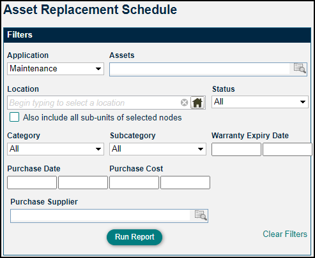Image resolution: width=315 pixels, height=258 pixels.
Task: Select the first Warranty Expiry Date field
Action: (x=236, y=150)
